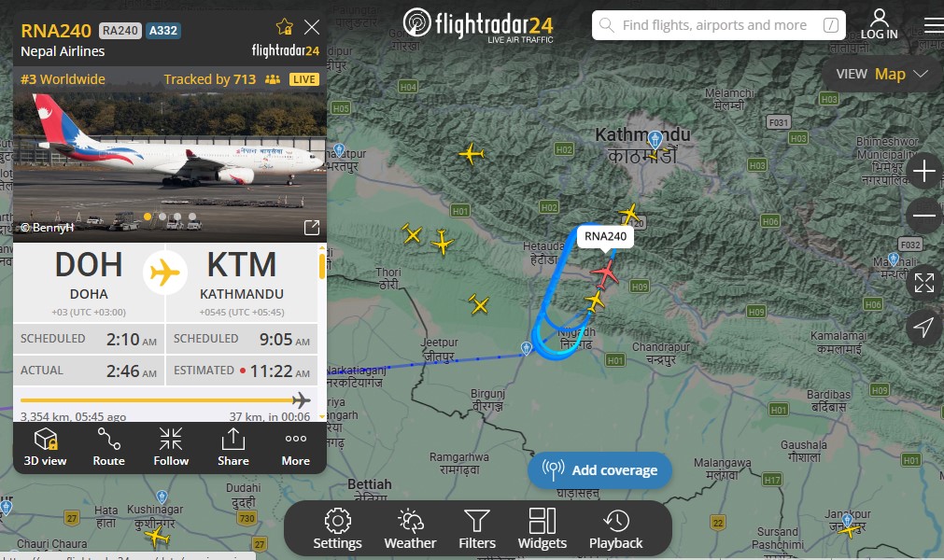Toggle full screen map mode

(923, 282)
